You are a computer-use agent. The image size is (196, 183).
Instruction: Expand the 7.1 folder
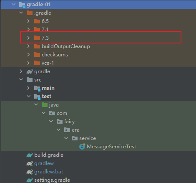(28, 29)
